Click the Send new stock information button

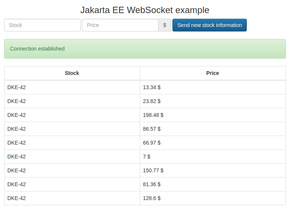[210, 25]
